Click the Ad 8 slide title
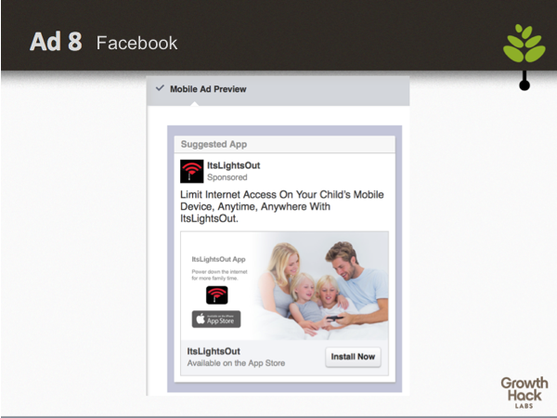The height and width of the screenshot is (418, 557). pos(56,42)
